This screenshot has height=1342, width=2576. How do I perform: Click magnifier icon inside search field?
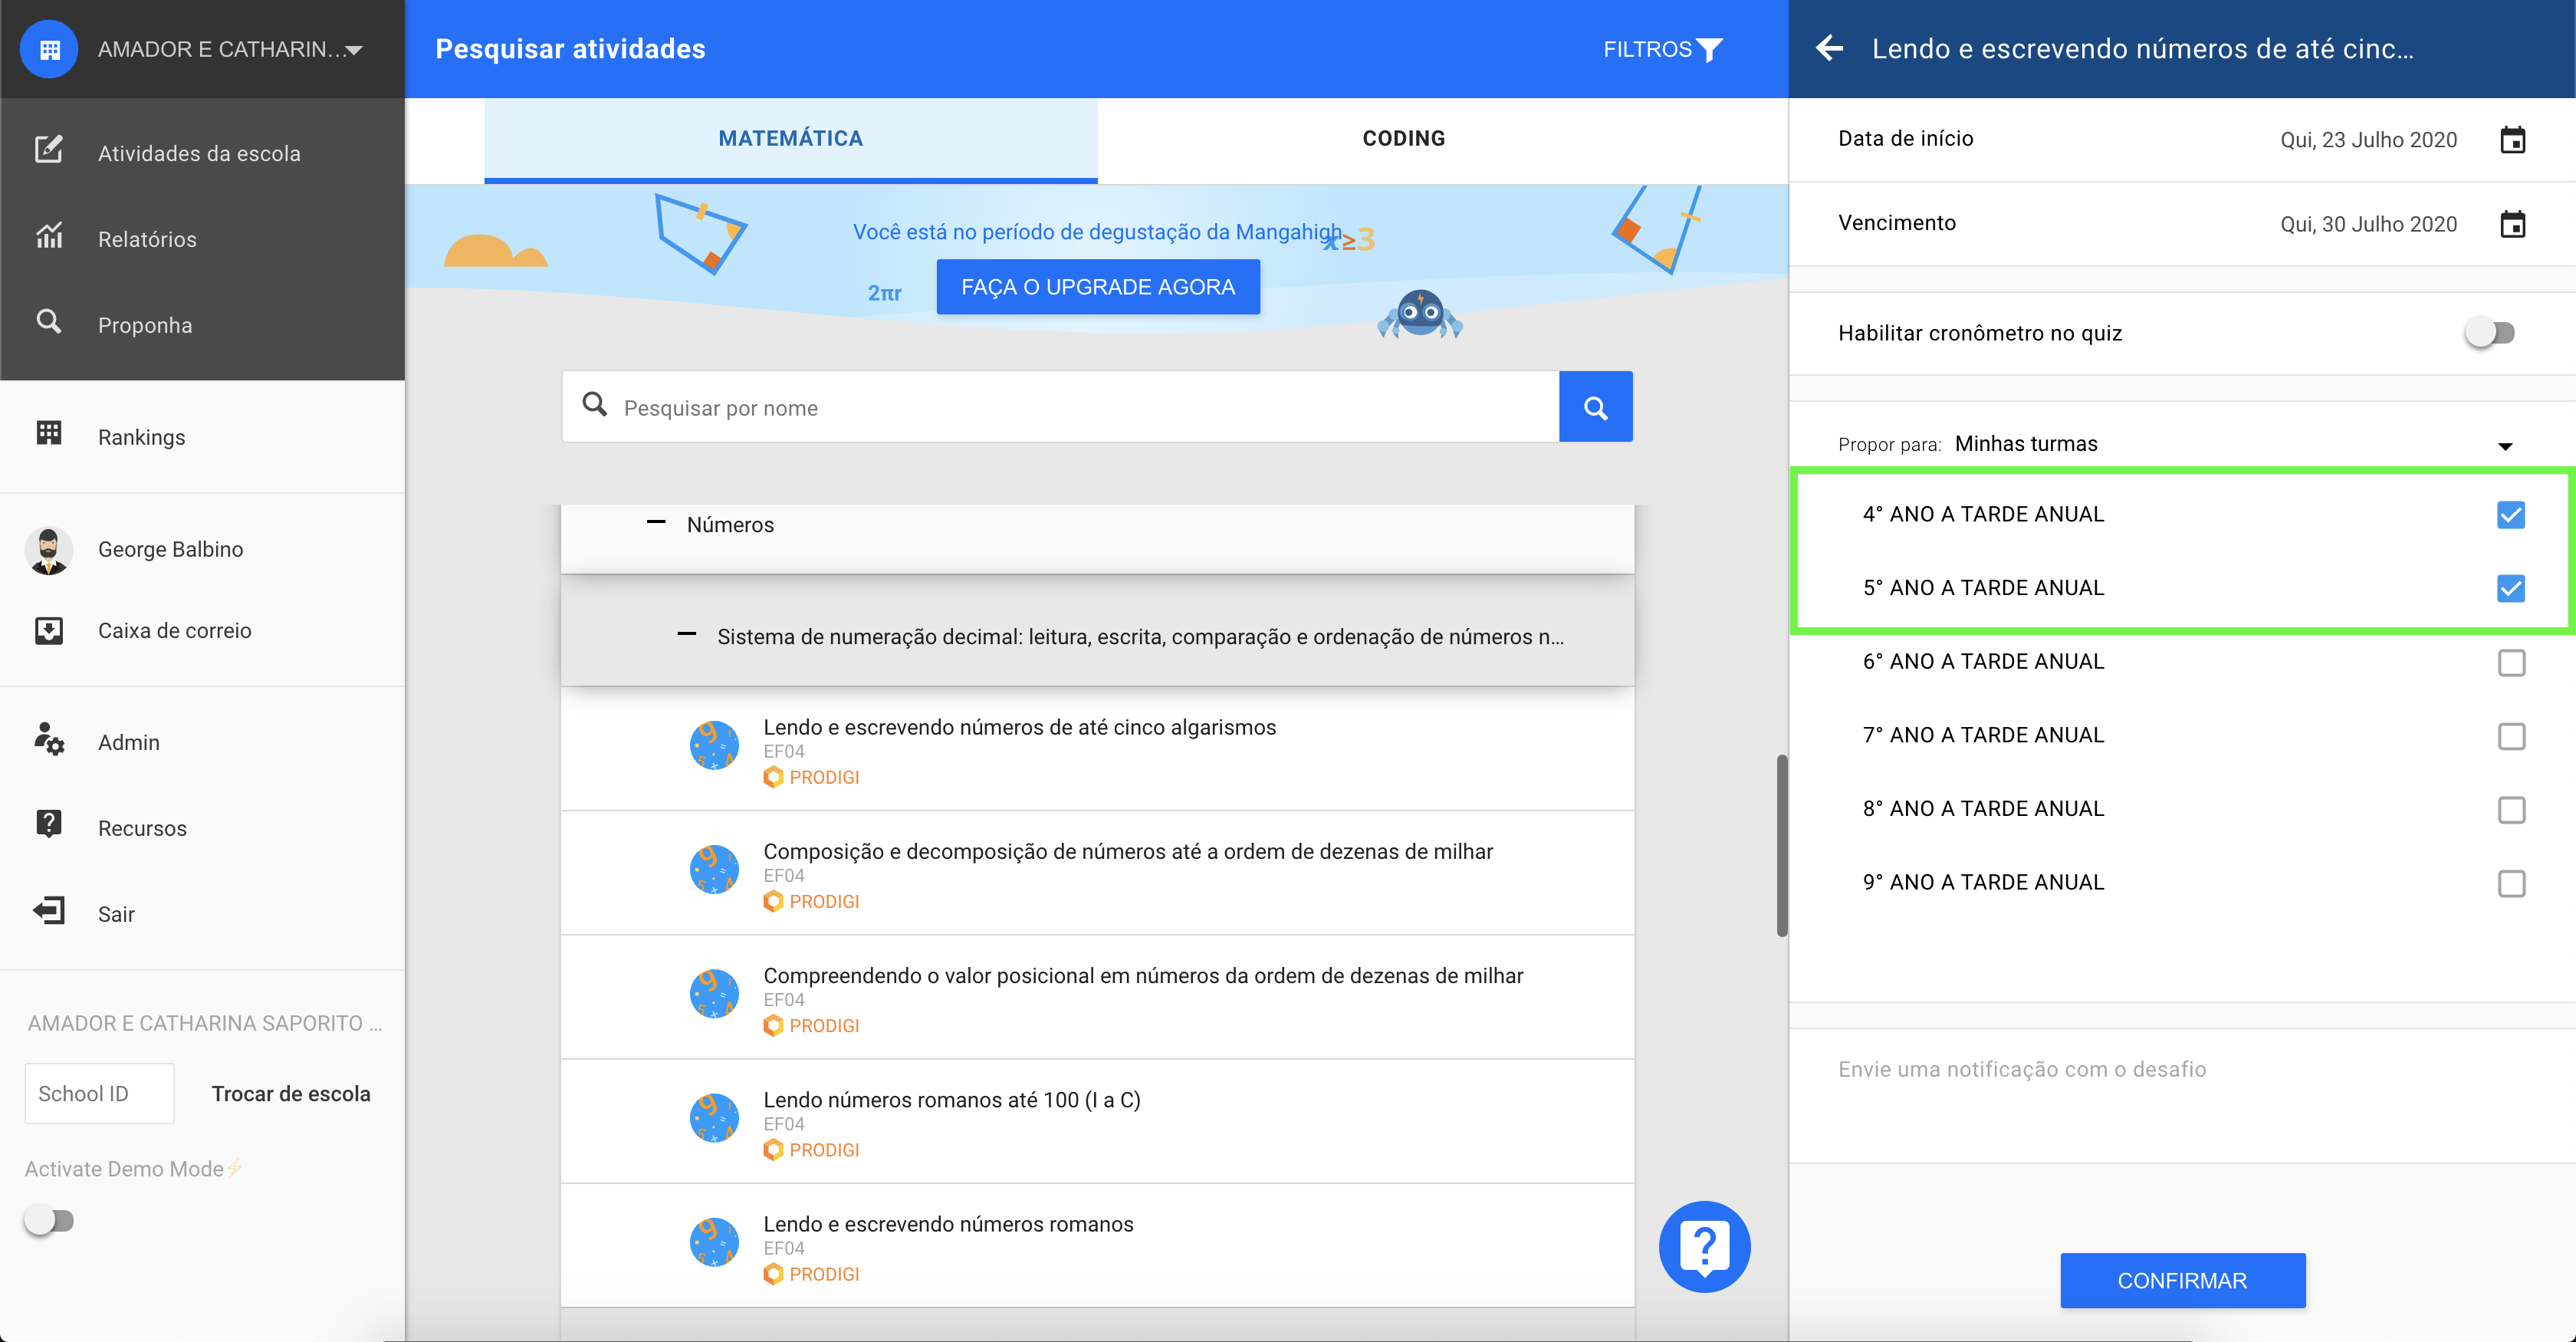tap(595, 404)
